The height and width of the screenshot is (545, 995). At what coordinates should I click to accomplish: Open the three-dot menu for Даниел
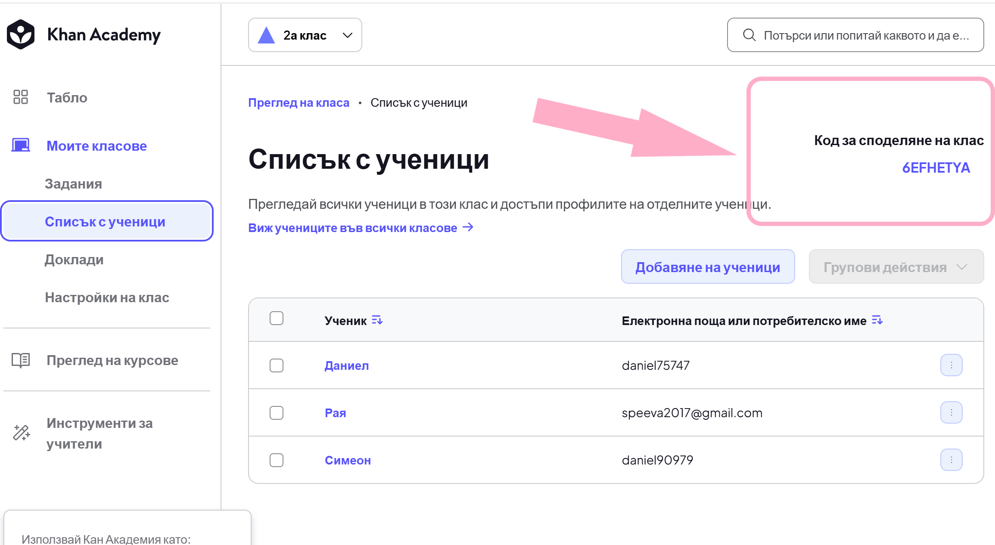951,365
